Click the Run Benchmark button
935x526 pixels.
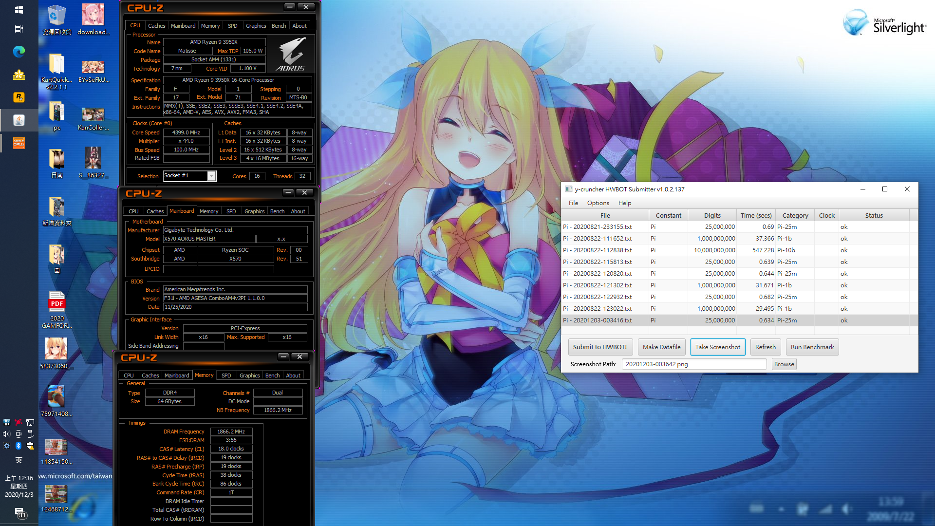tap(812, 347)
